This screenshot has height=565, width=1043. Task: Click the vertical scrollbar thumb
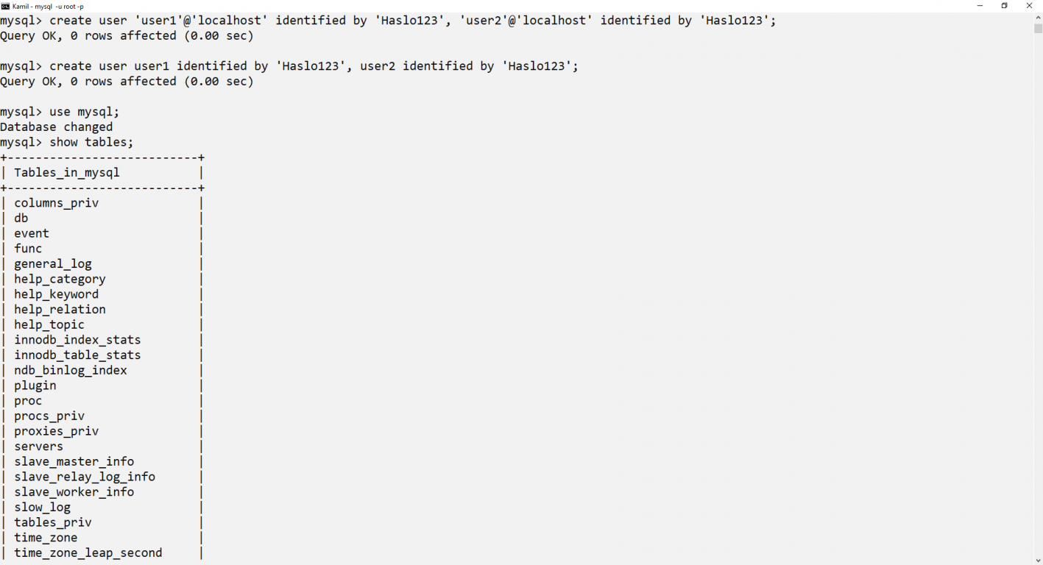tap(1038, 29)
